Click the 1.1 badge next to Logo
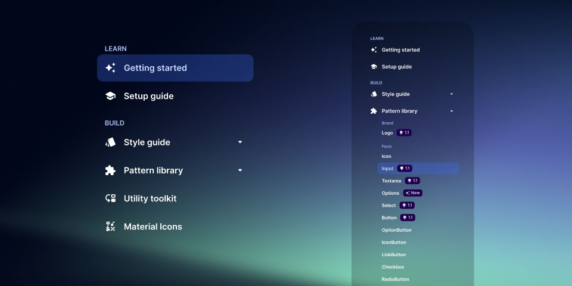 coord(404,133)
